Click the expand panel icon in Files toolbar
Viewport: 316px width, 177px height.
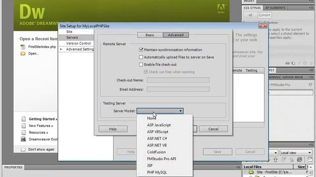(310, 159)
